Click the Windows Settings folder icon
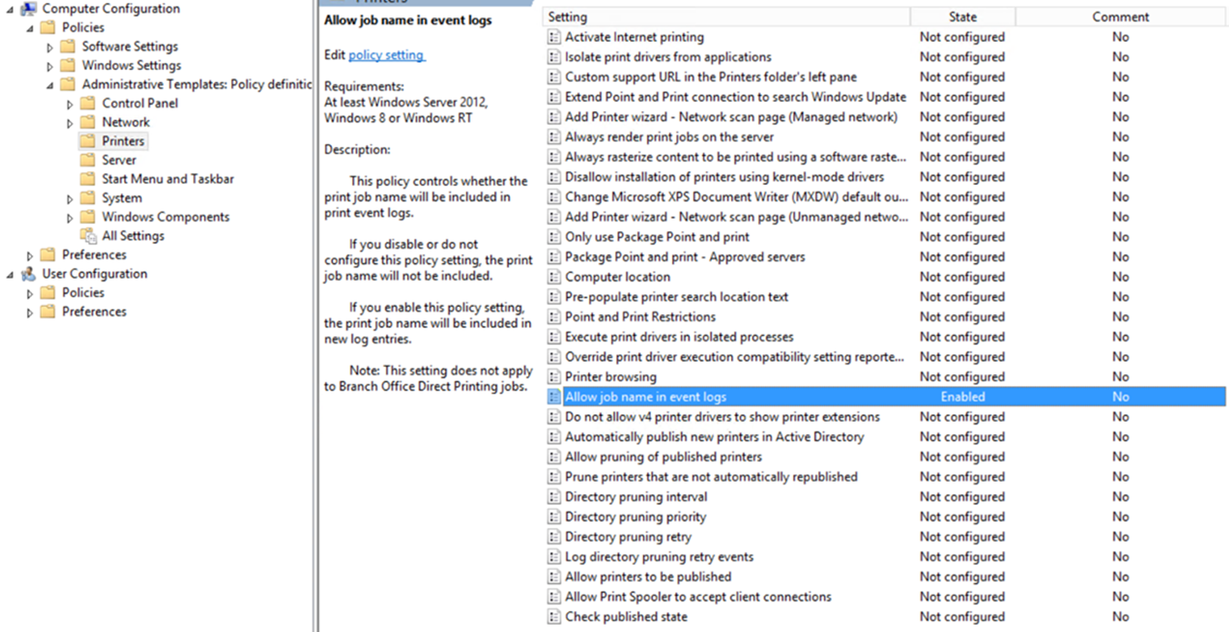Screen dimensions: 1229x632 67,66
